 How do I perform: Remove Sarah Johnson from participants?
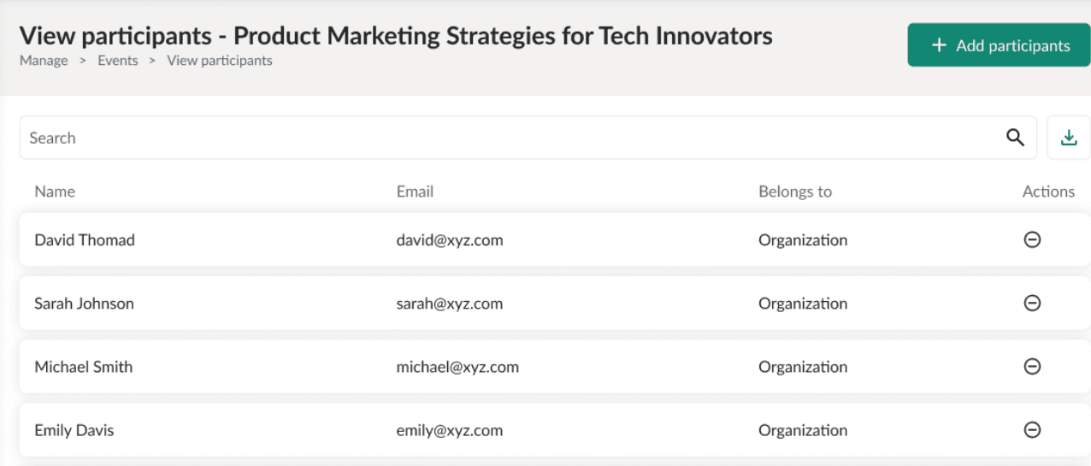coord(1032,304)
